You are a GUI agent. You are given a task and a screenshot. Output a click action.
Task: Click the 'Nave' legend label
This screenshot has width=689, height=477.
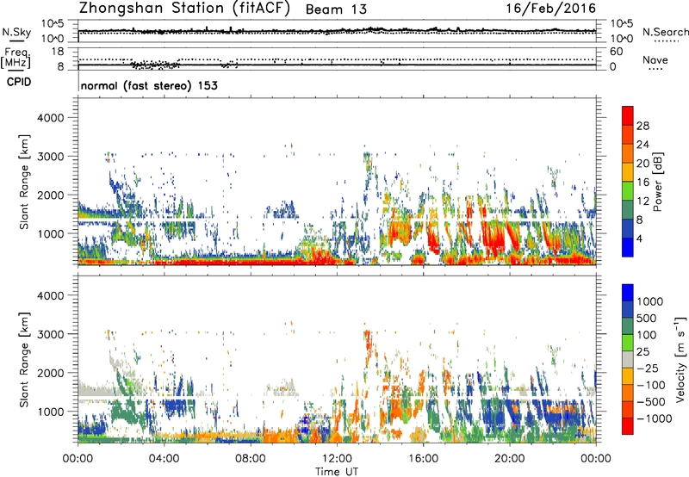[655, 59]
